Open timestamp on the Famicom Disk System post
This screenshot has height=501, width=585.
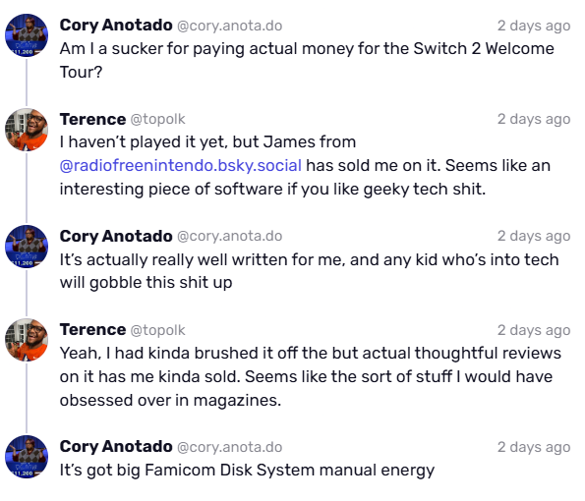click(x=534, y=447)
